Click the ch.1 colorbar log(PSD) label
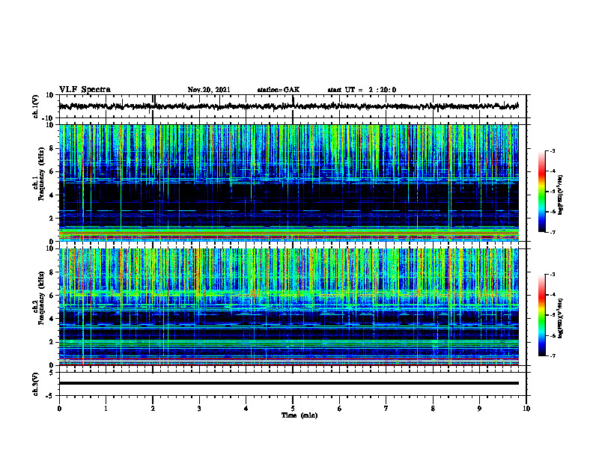The height and width of the screenshot is (458, 593). [561, 195]
